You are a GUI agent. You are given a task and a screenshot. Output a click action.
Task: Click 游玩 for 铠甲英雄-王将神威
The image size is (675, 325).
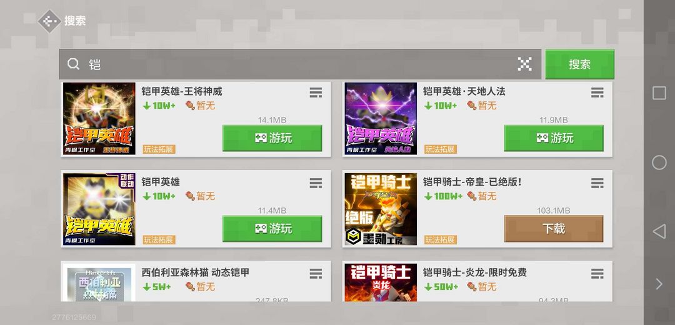click(272, 138)
